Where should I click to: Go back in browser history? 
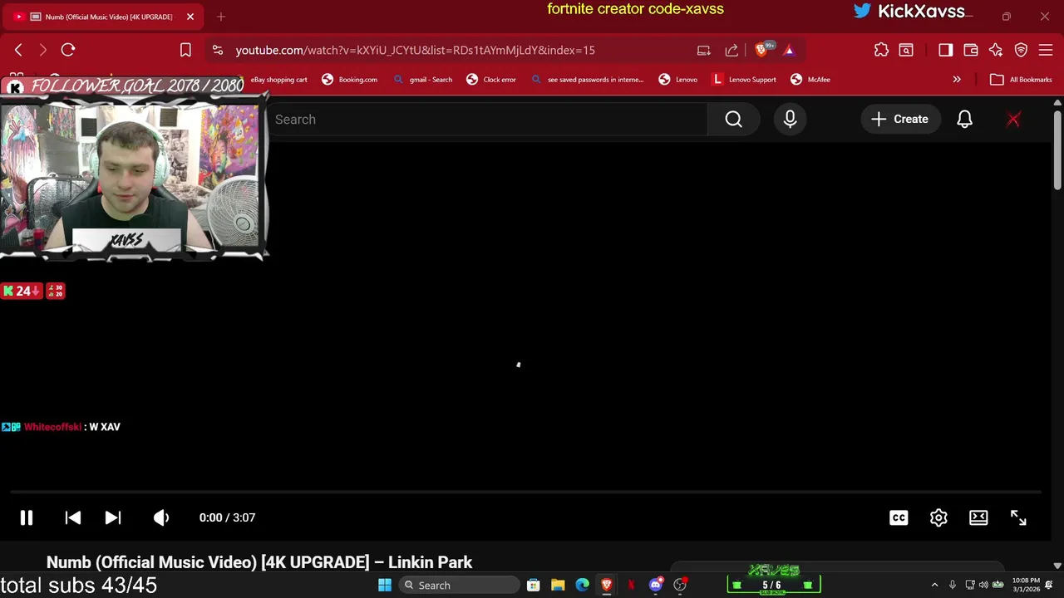point(18,50)
